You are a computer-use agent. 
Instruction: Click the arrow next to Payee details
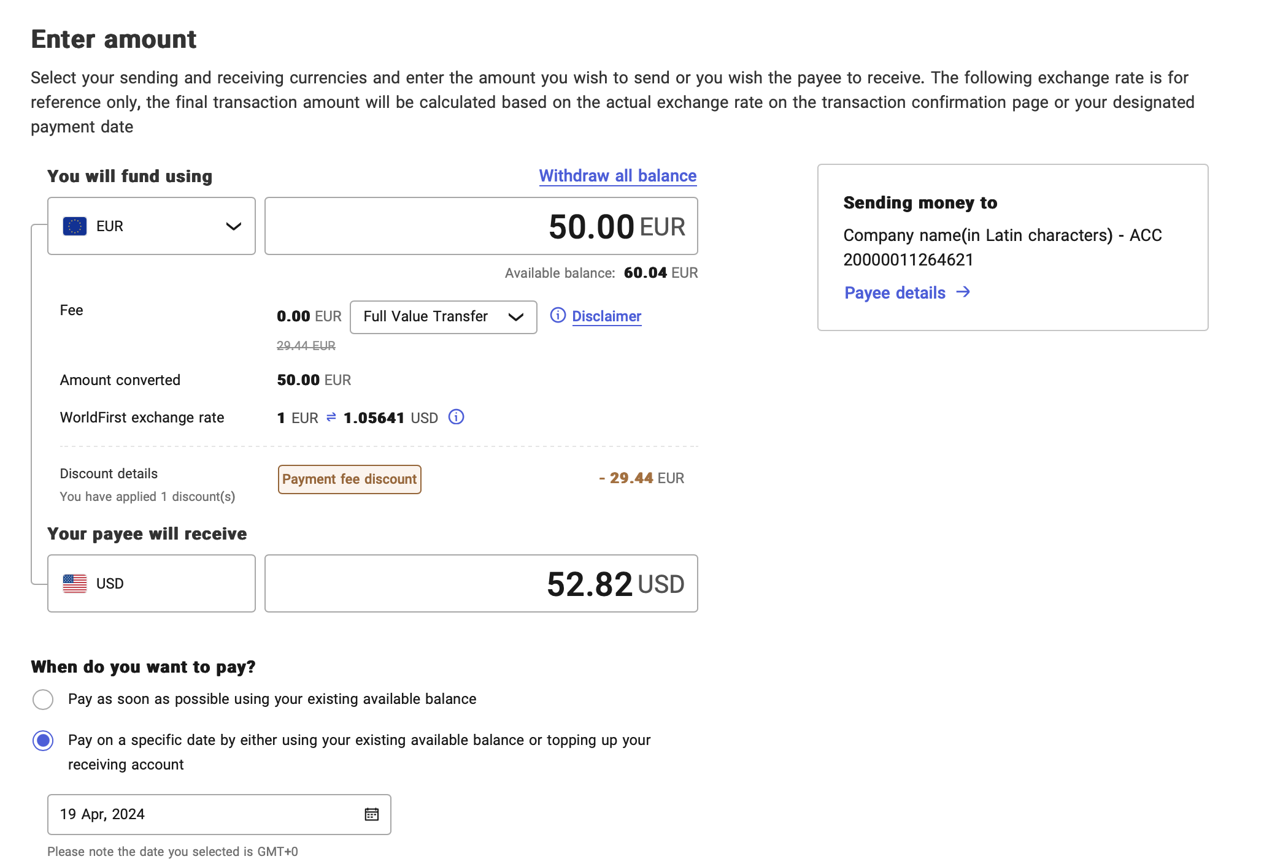pyautogui.click(x=963, y=292)
